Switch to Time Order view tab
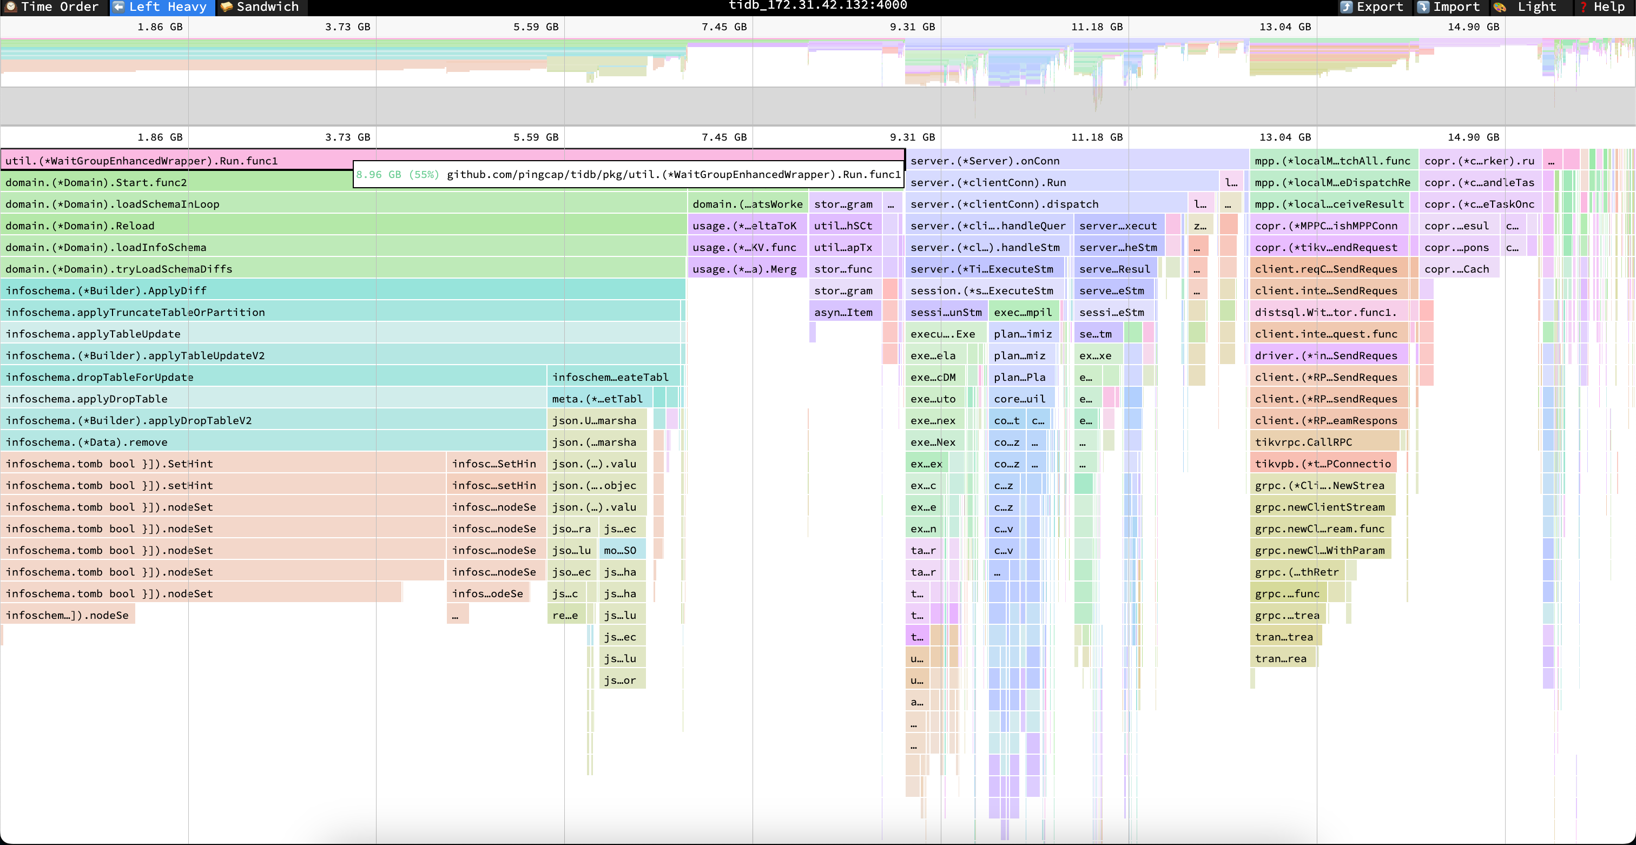Screen dimensions: 1636x845 click(x=60, y=7)
